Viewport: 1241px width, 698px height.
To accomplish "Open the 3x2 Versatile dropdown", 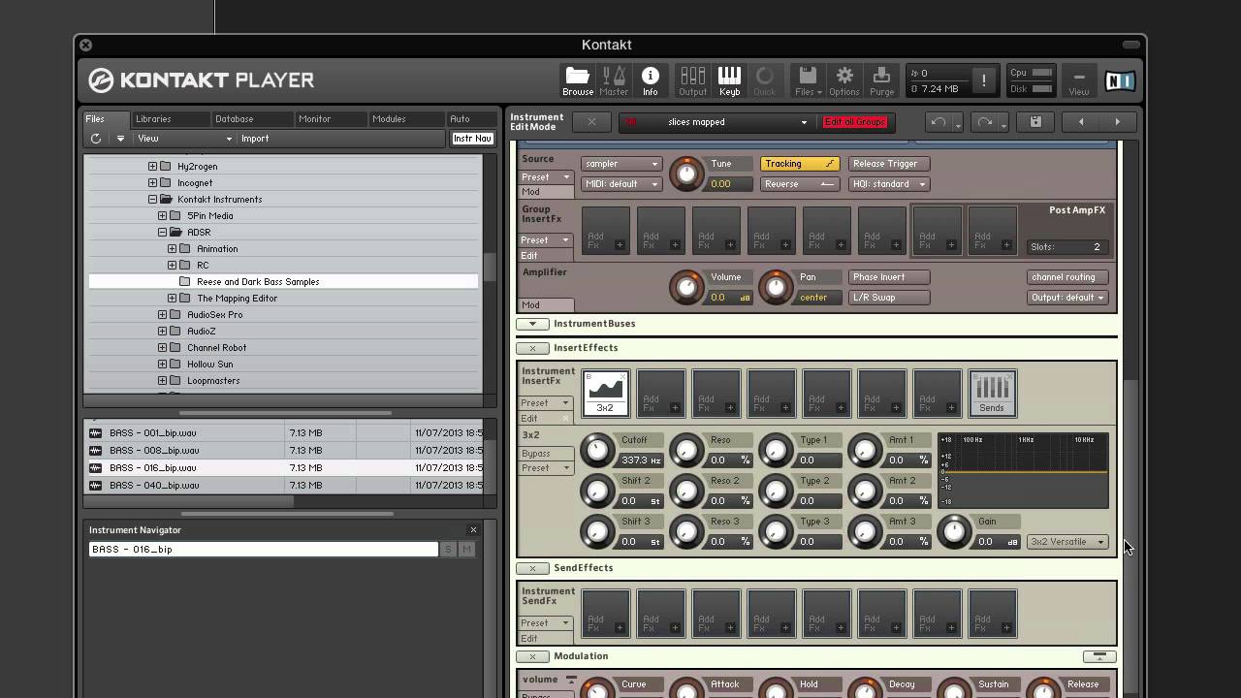I will point(1067,542).
